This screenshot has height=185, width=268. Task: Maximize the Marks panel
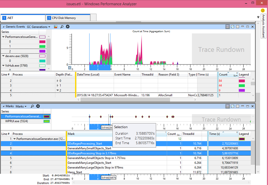pyautogui.click(x=247, y=106)
